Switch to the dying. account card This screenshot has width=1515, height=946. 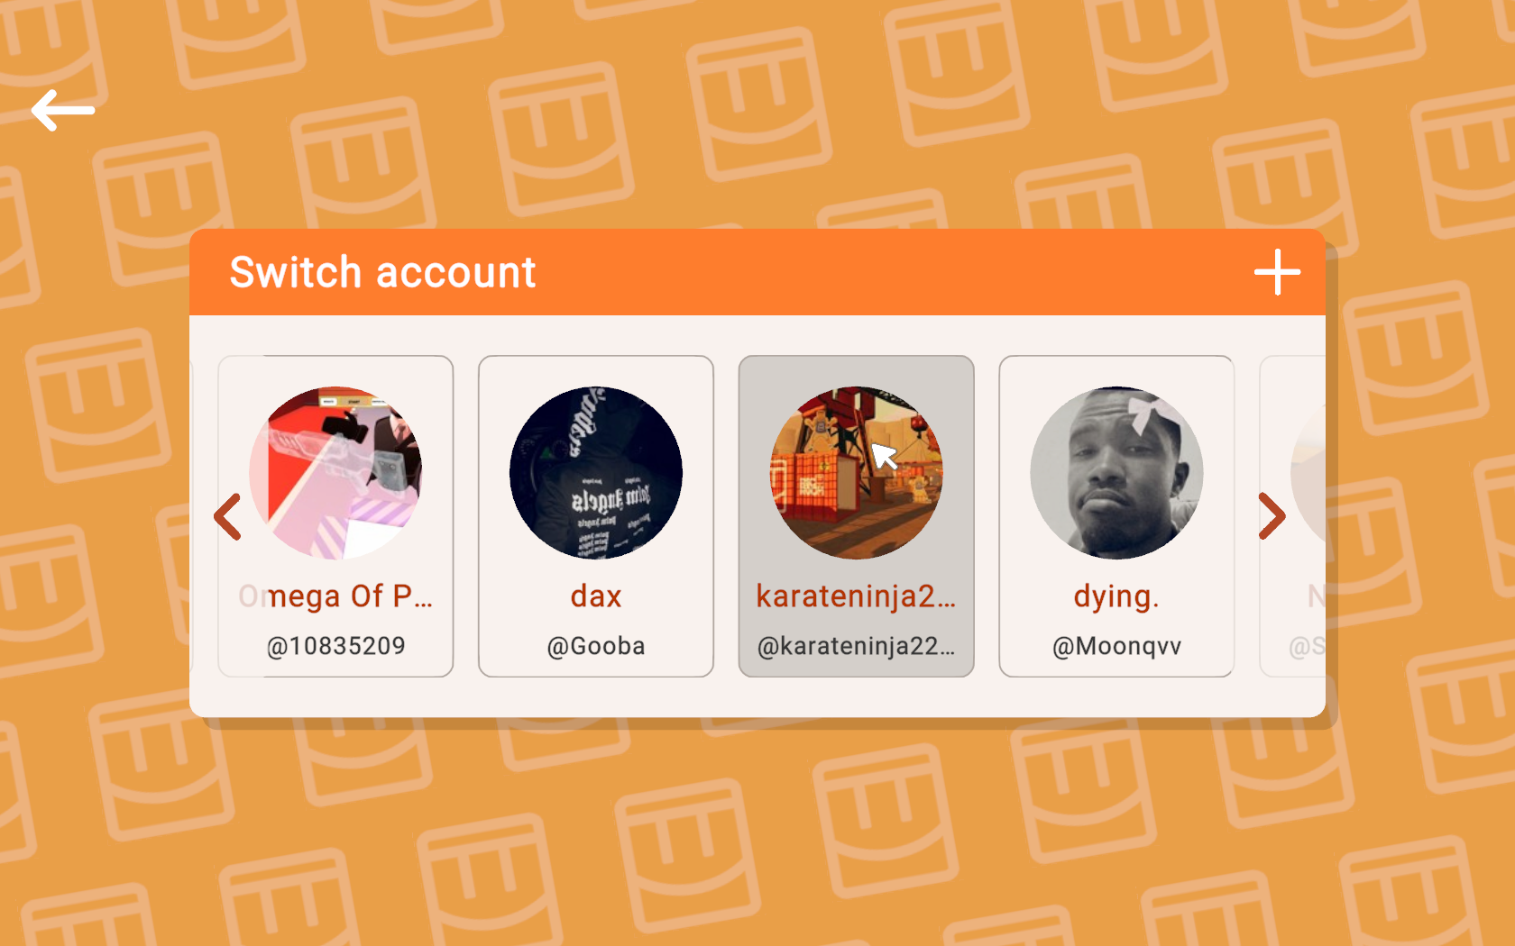1116,516
